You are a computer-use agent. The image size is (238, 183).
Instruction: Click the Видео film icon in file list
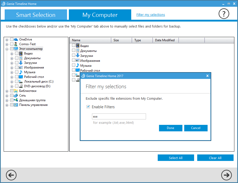[x=78, y=46]
